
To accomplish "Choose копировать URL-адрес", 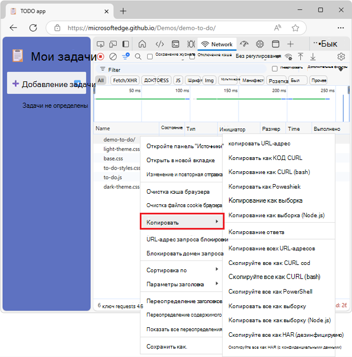I will [278, 144].
